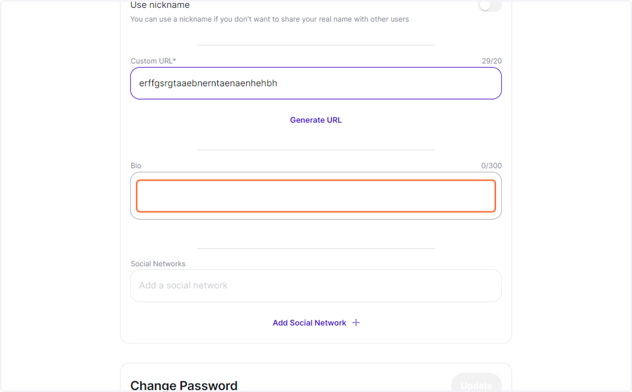Click the divider line above Social Networks
This screenshot has height=392, width=632.
[x=316, y=248]
